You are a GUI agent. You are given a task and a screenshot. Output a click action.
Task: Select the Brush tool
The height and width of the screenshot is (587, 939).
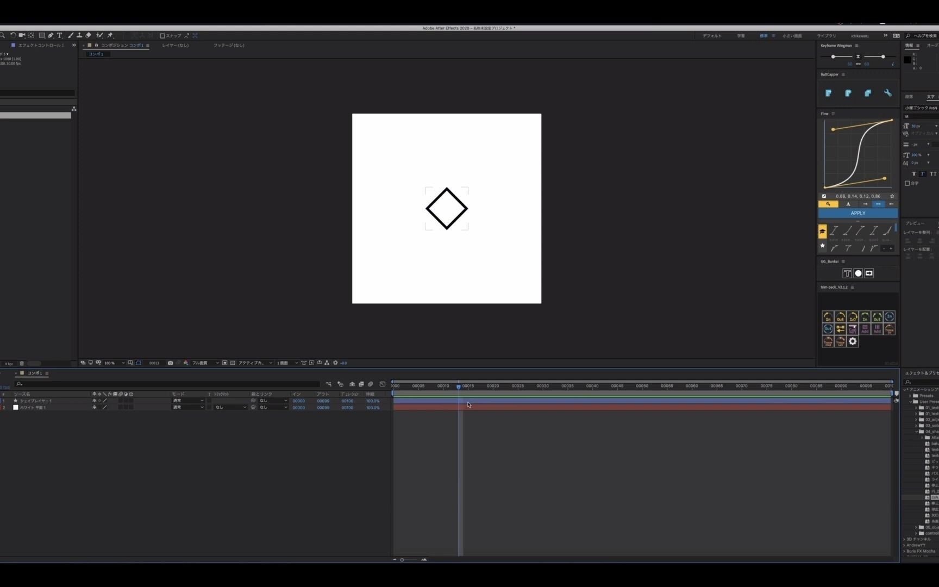pos(71,35)
